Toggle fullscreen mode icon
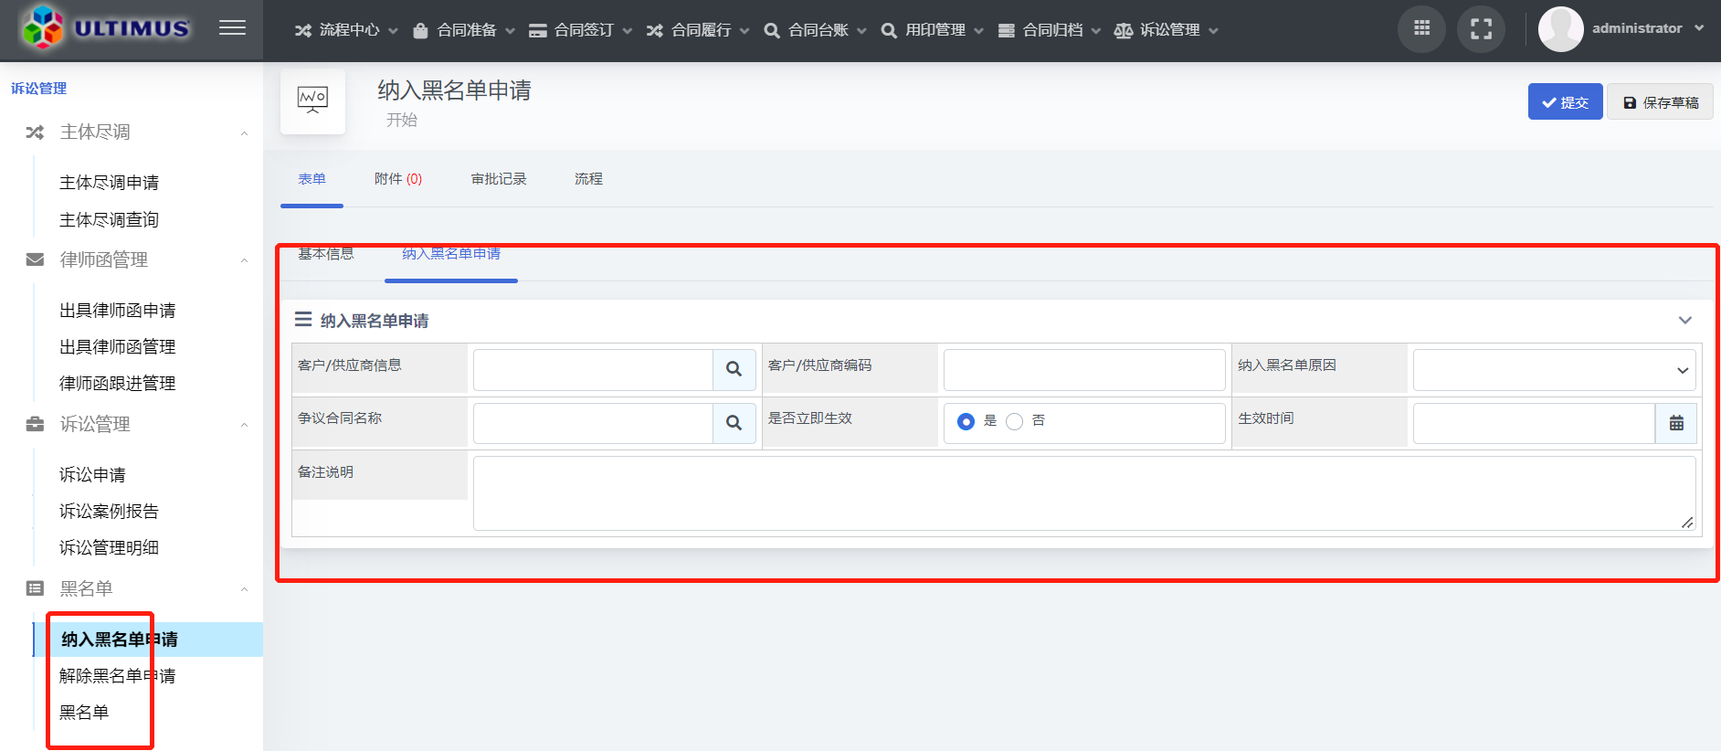 1481,29
